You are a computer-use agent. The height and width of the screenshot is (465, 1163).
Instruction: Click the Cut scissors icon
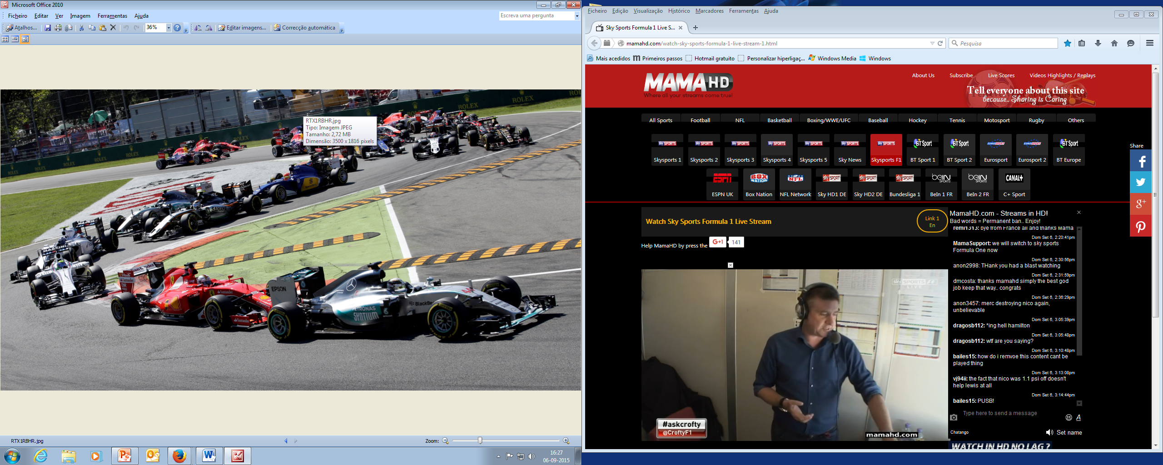click(82, 28)
